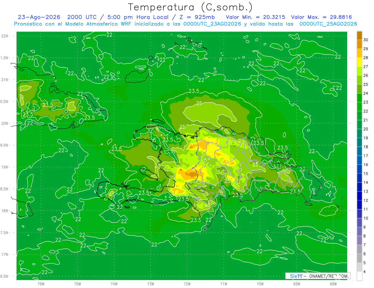This screenshot has height=288, width=374.
Task: Click the color scale label "8"
Action: click(365, 236)
